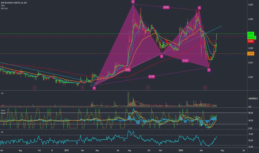The height and width of the screenshot is (153, 259).
Task: Click the Nov label on time axis
Action: [160, 150]
